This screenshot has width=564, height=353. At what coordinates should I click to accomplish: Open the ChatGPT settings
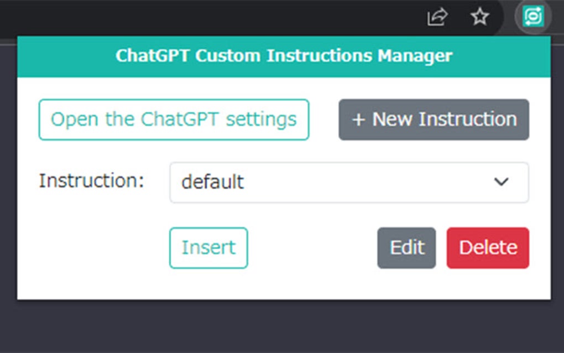tap(174, 120)
